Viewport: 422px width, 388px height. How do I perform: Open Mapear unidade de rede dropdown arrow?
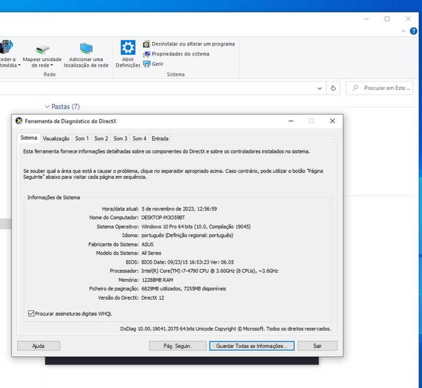click(52, 65)
